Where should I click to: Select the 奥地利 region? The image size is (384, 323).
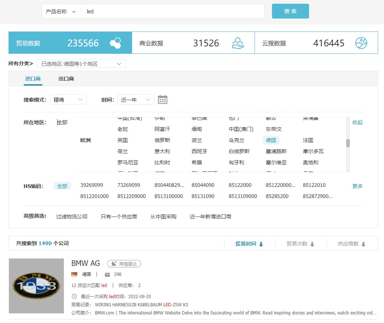pyautogui.click(x=311, y=162)
